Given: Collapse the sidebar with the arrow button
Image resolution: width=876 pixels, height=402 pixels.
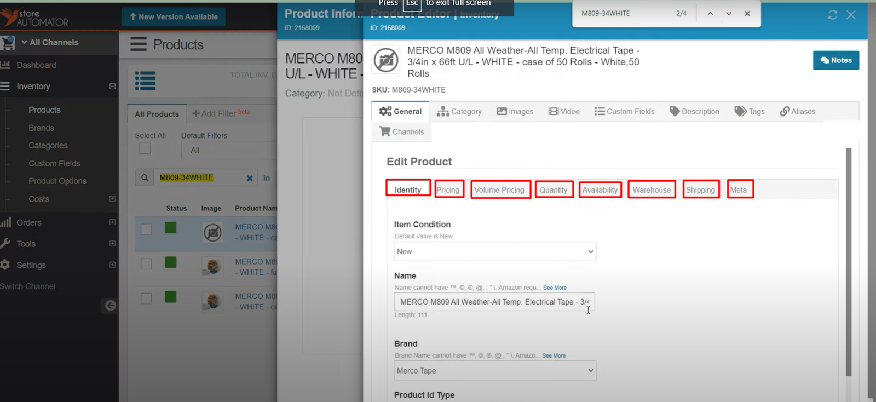Looking at the screenshot, I should 111,306.
